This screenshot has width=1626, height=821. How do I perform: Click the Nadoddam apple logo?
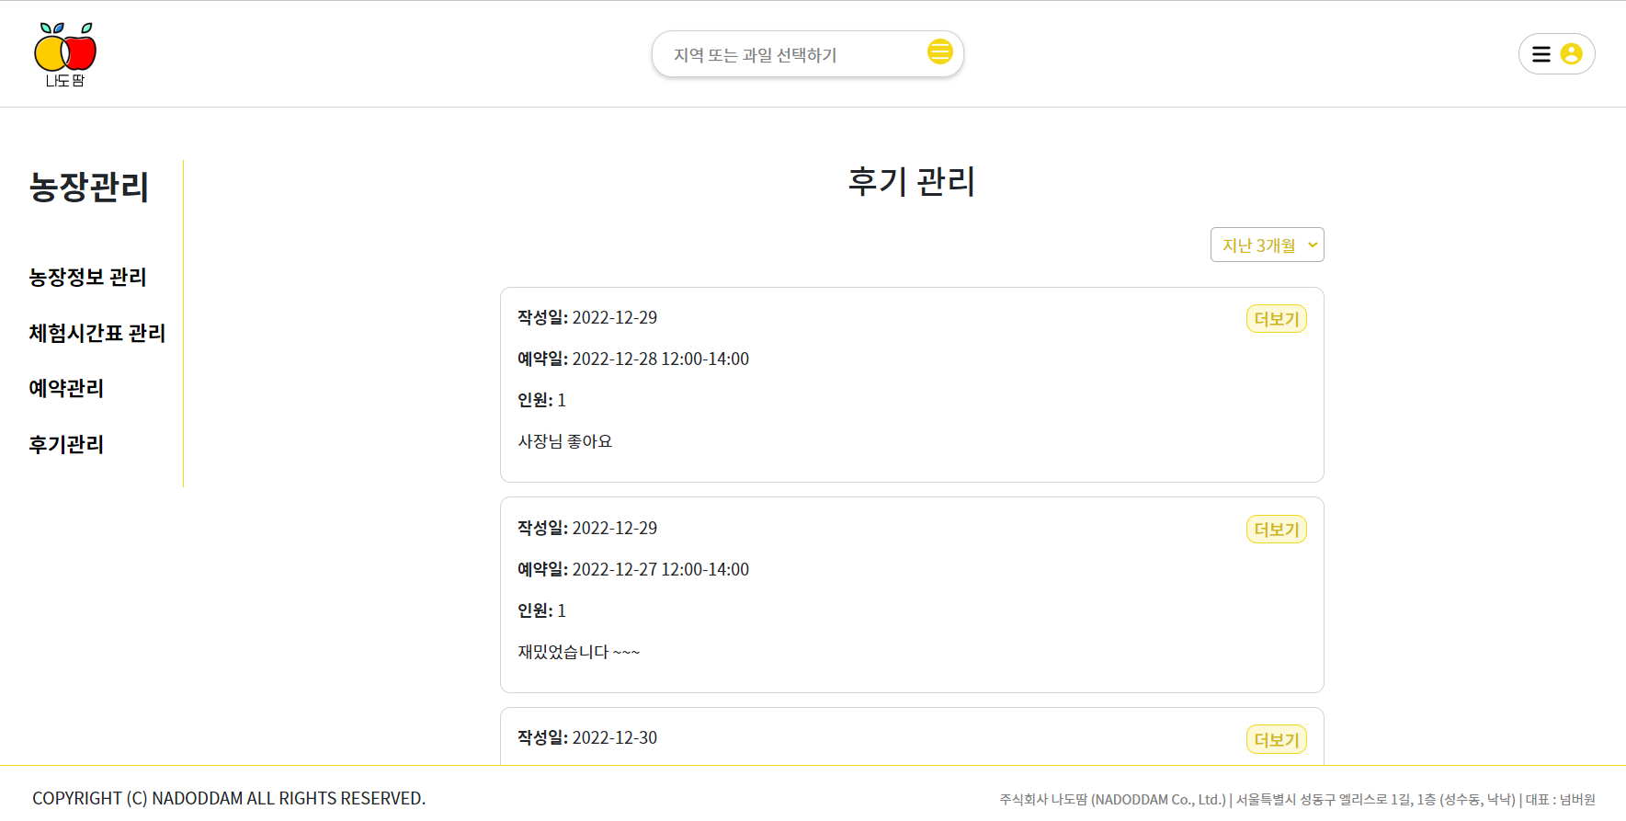(64, 52)
